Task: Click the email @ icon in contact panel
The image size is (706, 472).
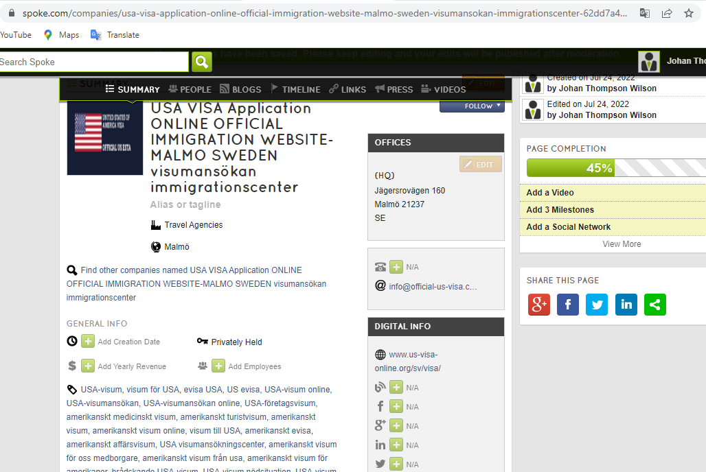Action: click(380, 285)
